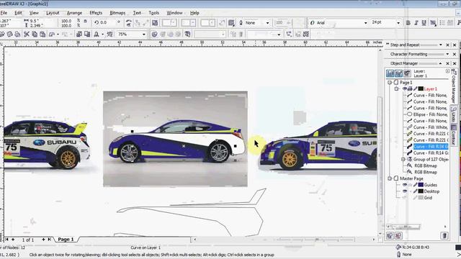The image size is (461, 259).
Task: Click New Master Layer button
Action: coord(398,235)
